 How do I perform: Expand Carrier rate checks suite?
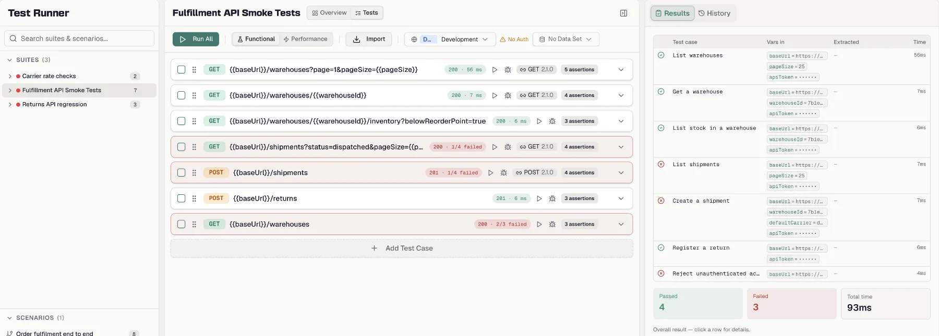10,76
